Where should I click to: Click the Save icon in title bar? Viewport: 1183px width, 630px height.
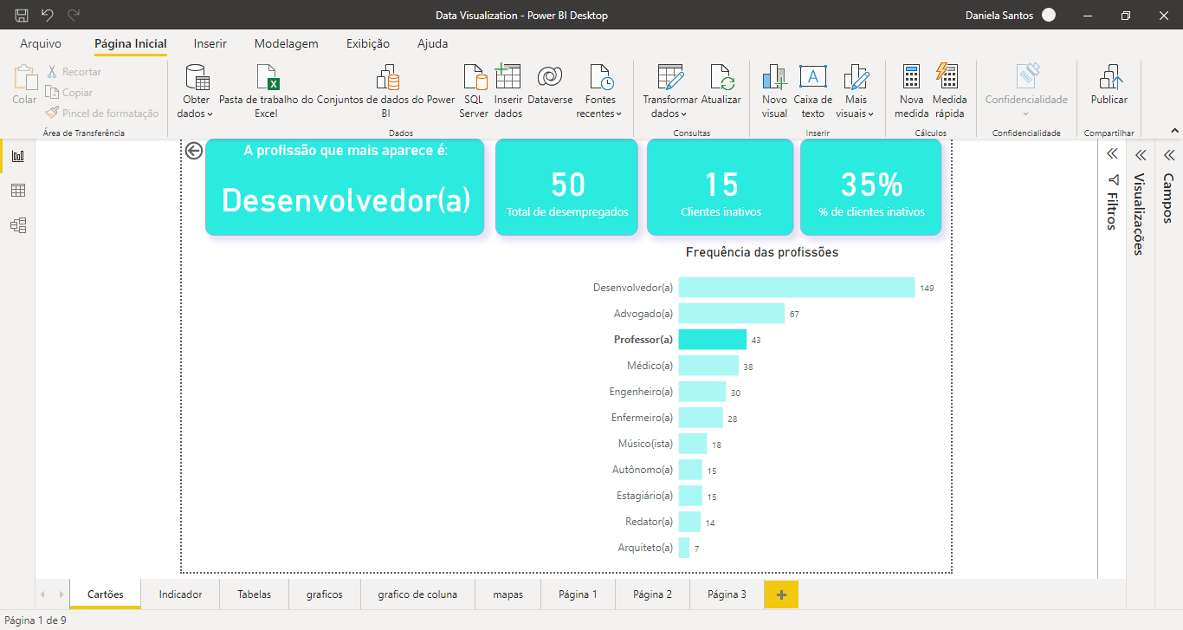tap(22, 15)
